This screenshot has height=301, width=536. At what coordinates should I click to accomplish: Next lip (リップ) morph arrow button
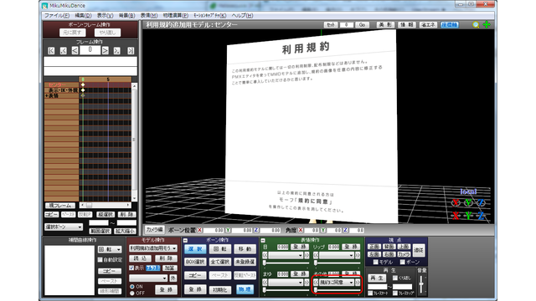pos(358,255)
